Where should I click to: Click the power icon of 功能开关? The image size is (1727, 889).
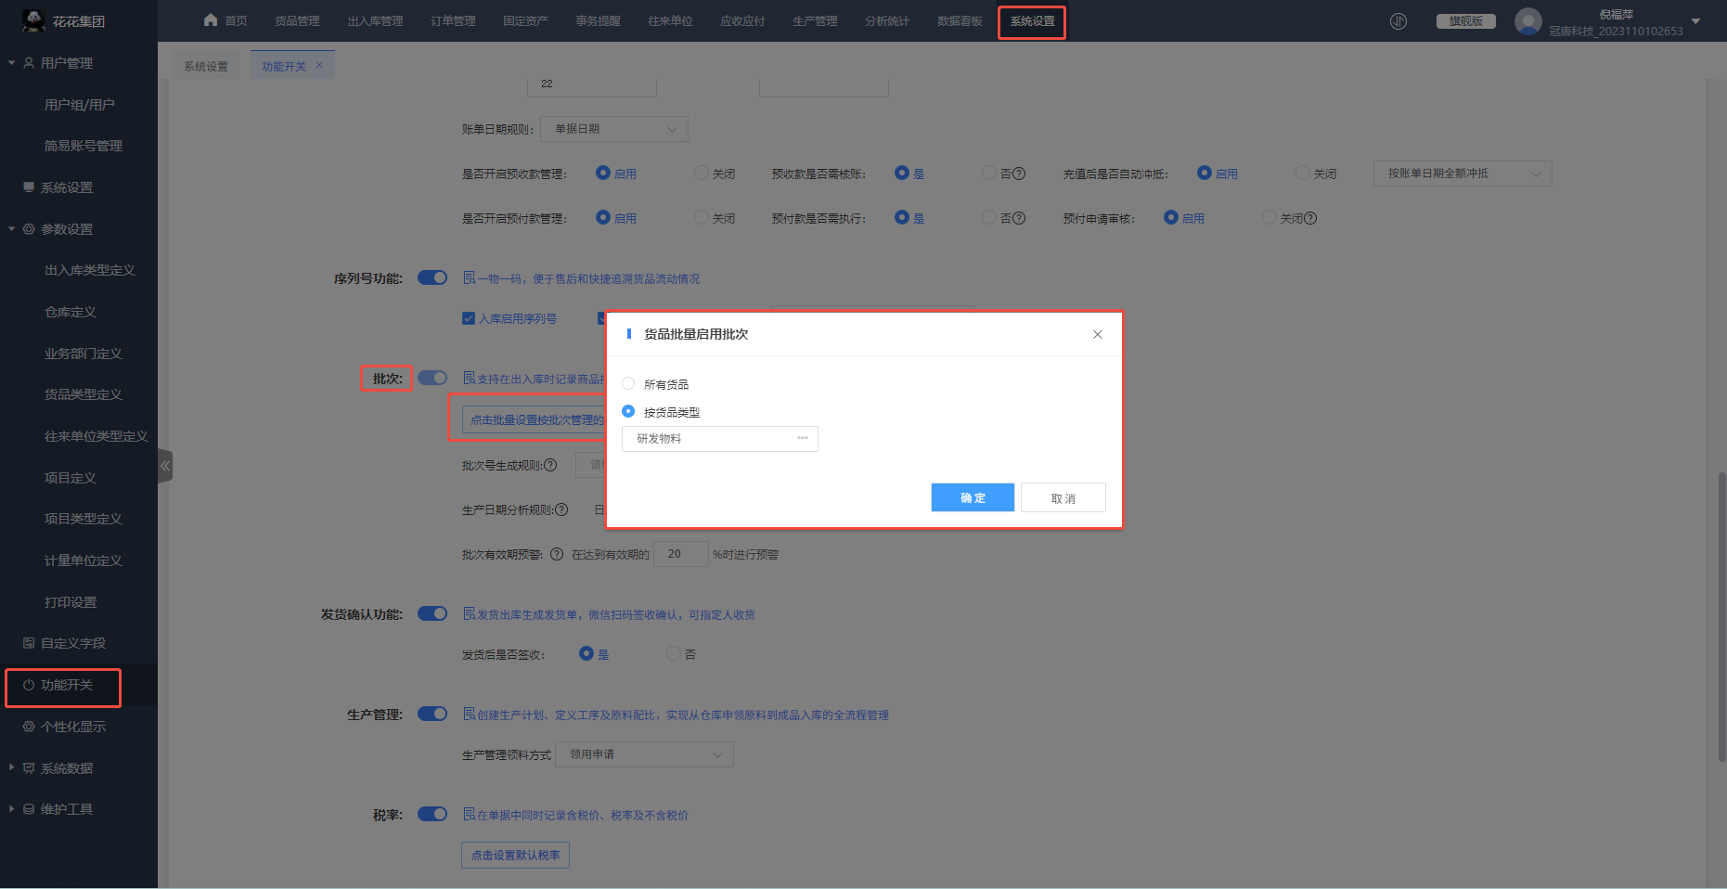[x=29, y=685]
